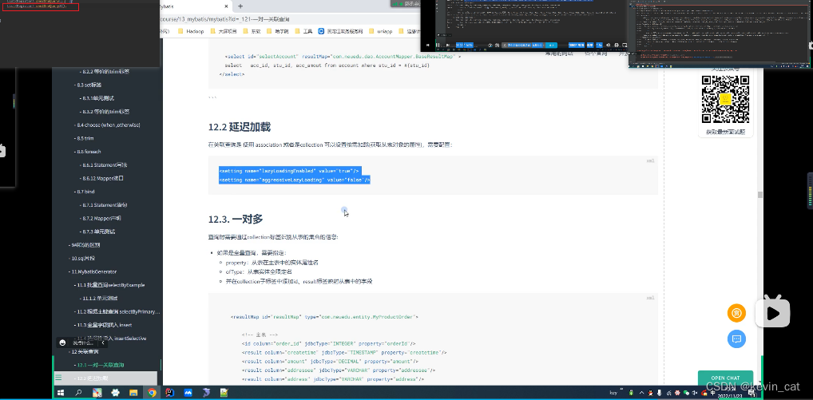Click the aggressiveLazyLoading setting code line
Image resolution: width=813 pixels, height=400 pixels.
click(x=295, y=180)
